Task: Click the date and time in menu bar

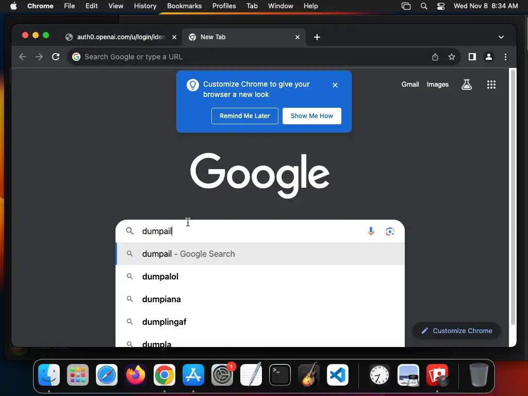Action: (486, 6)
